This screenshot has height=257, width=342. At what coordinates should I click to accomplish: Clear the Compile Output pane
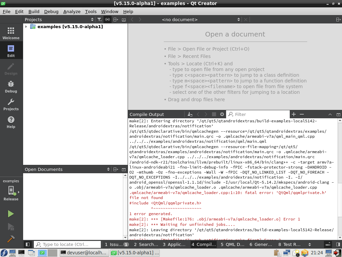(x=190, y=114)
